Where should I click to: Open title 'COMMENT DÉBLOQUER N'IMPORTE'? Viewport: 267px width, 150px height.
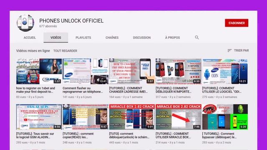(174, 90)
